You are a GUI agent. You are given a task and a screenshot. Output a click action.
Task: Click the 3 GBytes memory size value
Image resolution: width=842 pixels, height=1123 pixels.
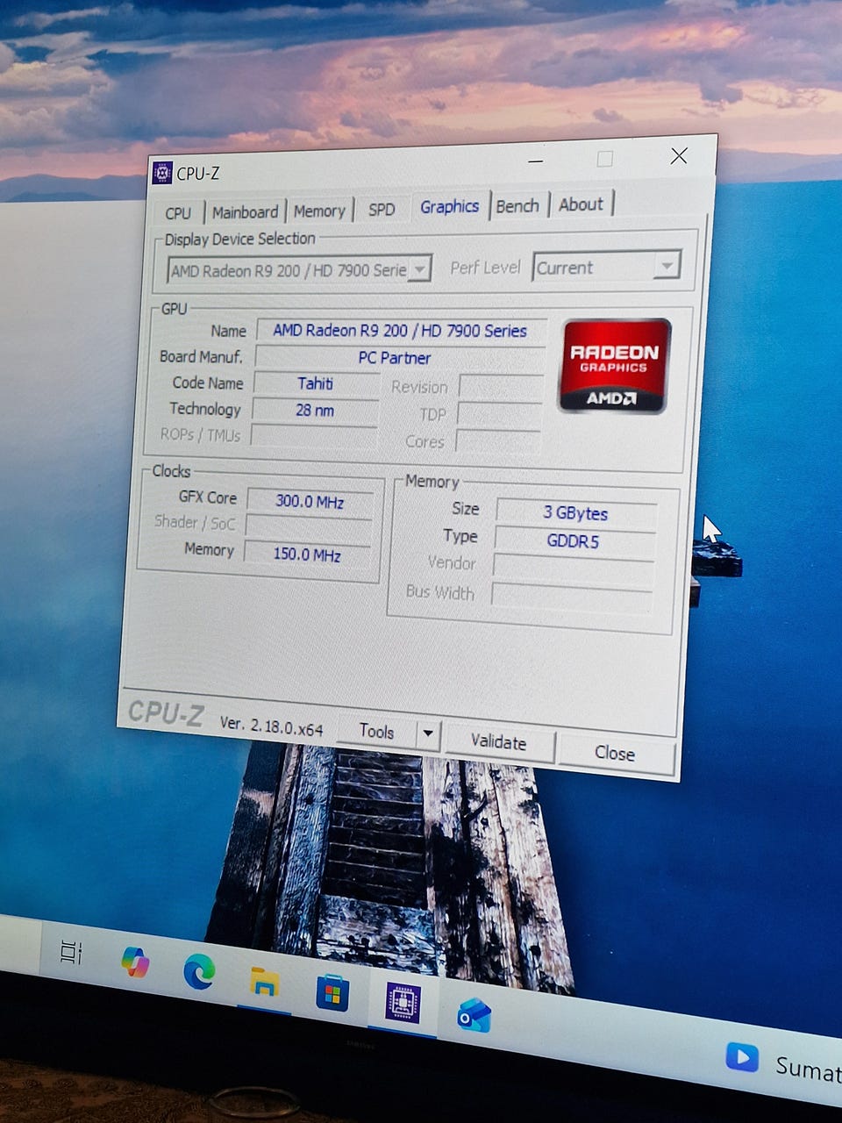pos(576,513)
